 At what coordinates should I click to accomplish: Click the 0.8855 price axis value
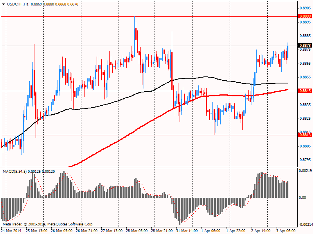tap(305, 77)
